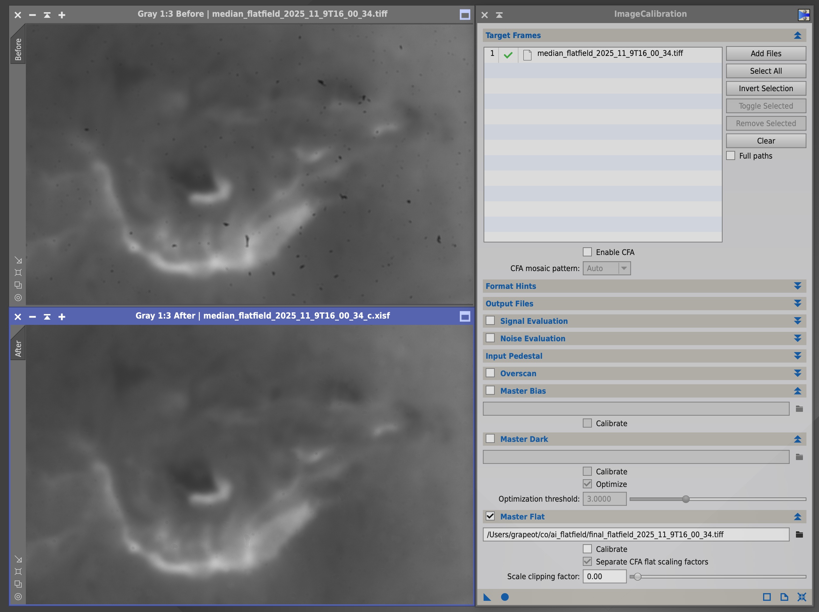The height and width of the screenshot is (612, 819).
Task: Switch to the Before view tab
Action: (18, 44)
